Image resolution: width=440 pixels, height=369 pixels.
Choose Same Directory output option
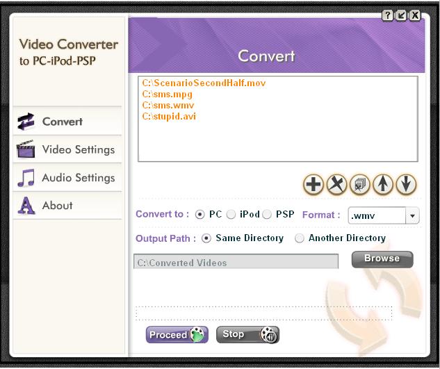tap(206, 238)
